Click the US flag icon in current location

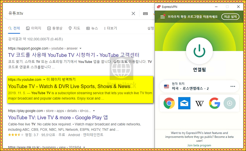pos(166,86)
